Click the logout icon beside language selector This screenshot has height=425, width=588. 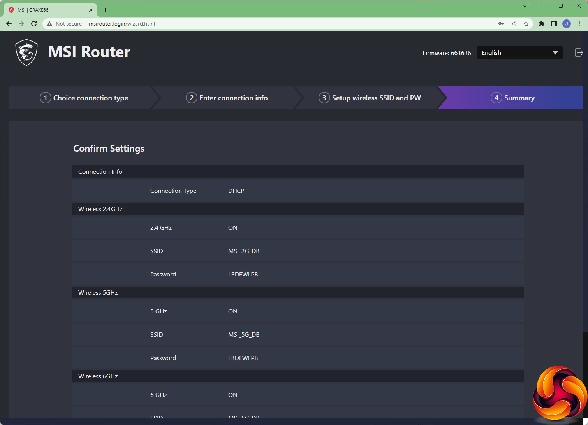579,52
